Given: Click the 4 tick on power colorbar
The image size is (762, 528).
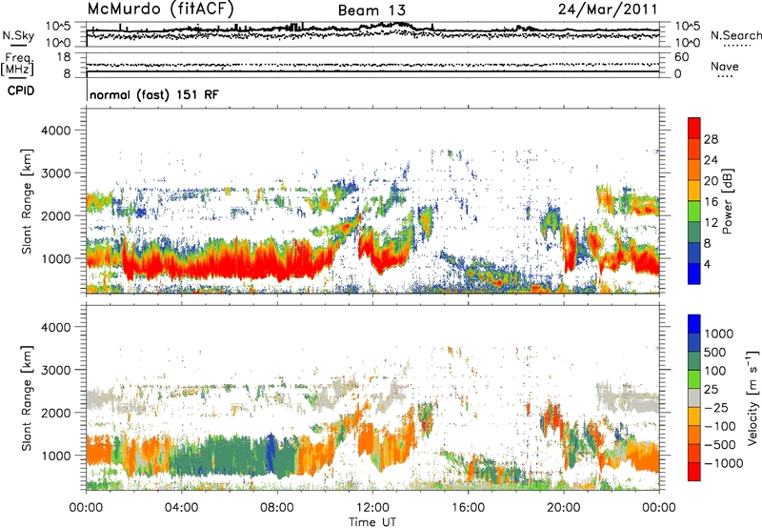Looking at the screenshot, I should pos(707,264).
